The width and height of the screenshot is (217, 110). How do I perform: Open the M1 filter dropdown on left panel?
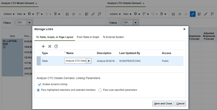pyautogui.click(x=29, y=23)
